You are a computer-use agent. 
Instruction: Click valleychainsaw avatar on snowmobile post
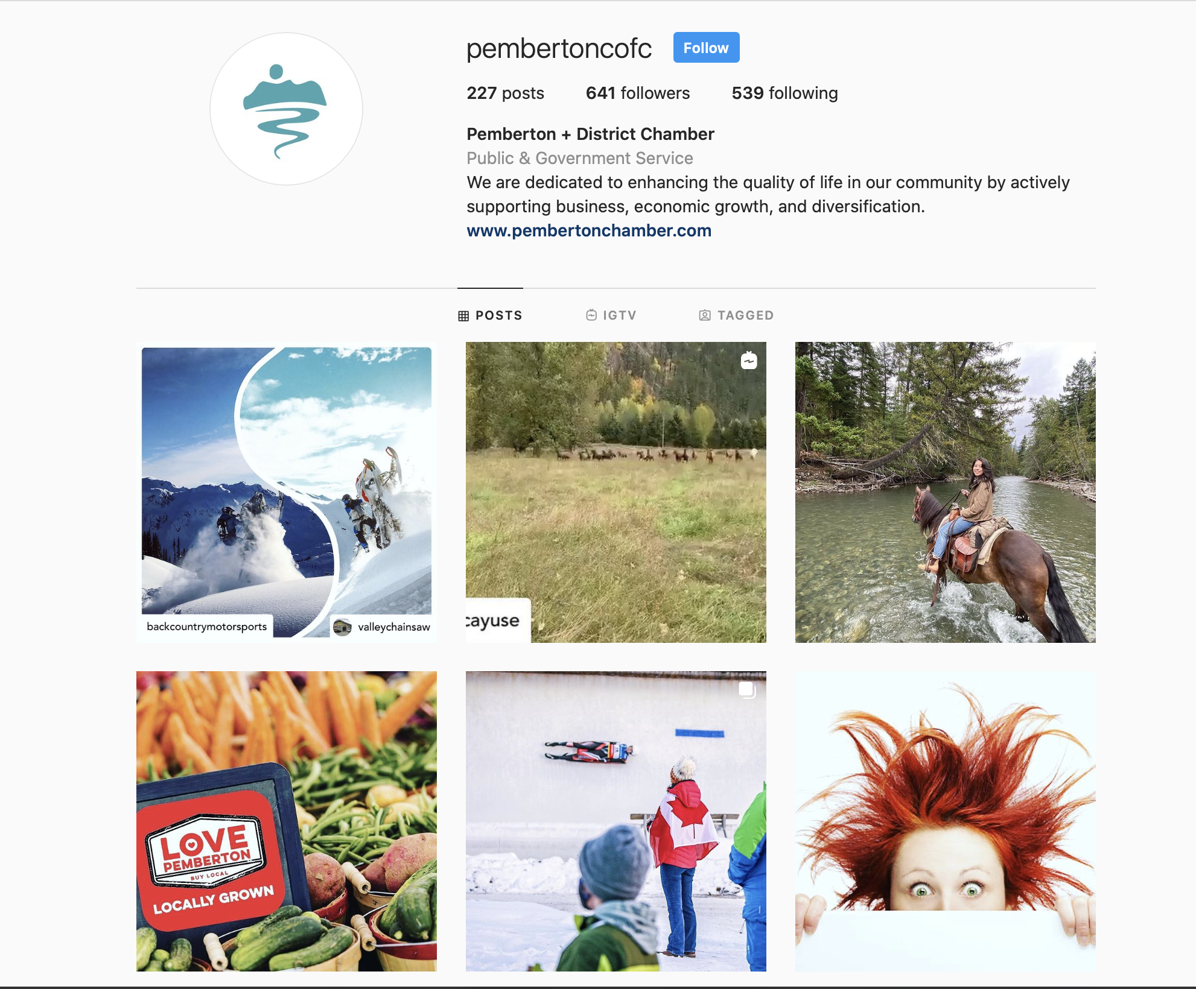342,627
